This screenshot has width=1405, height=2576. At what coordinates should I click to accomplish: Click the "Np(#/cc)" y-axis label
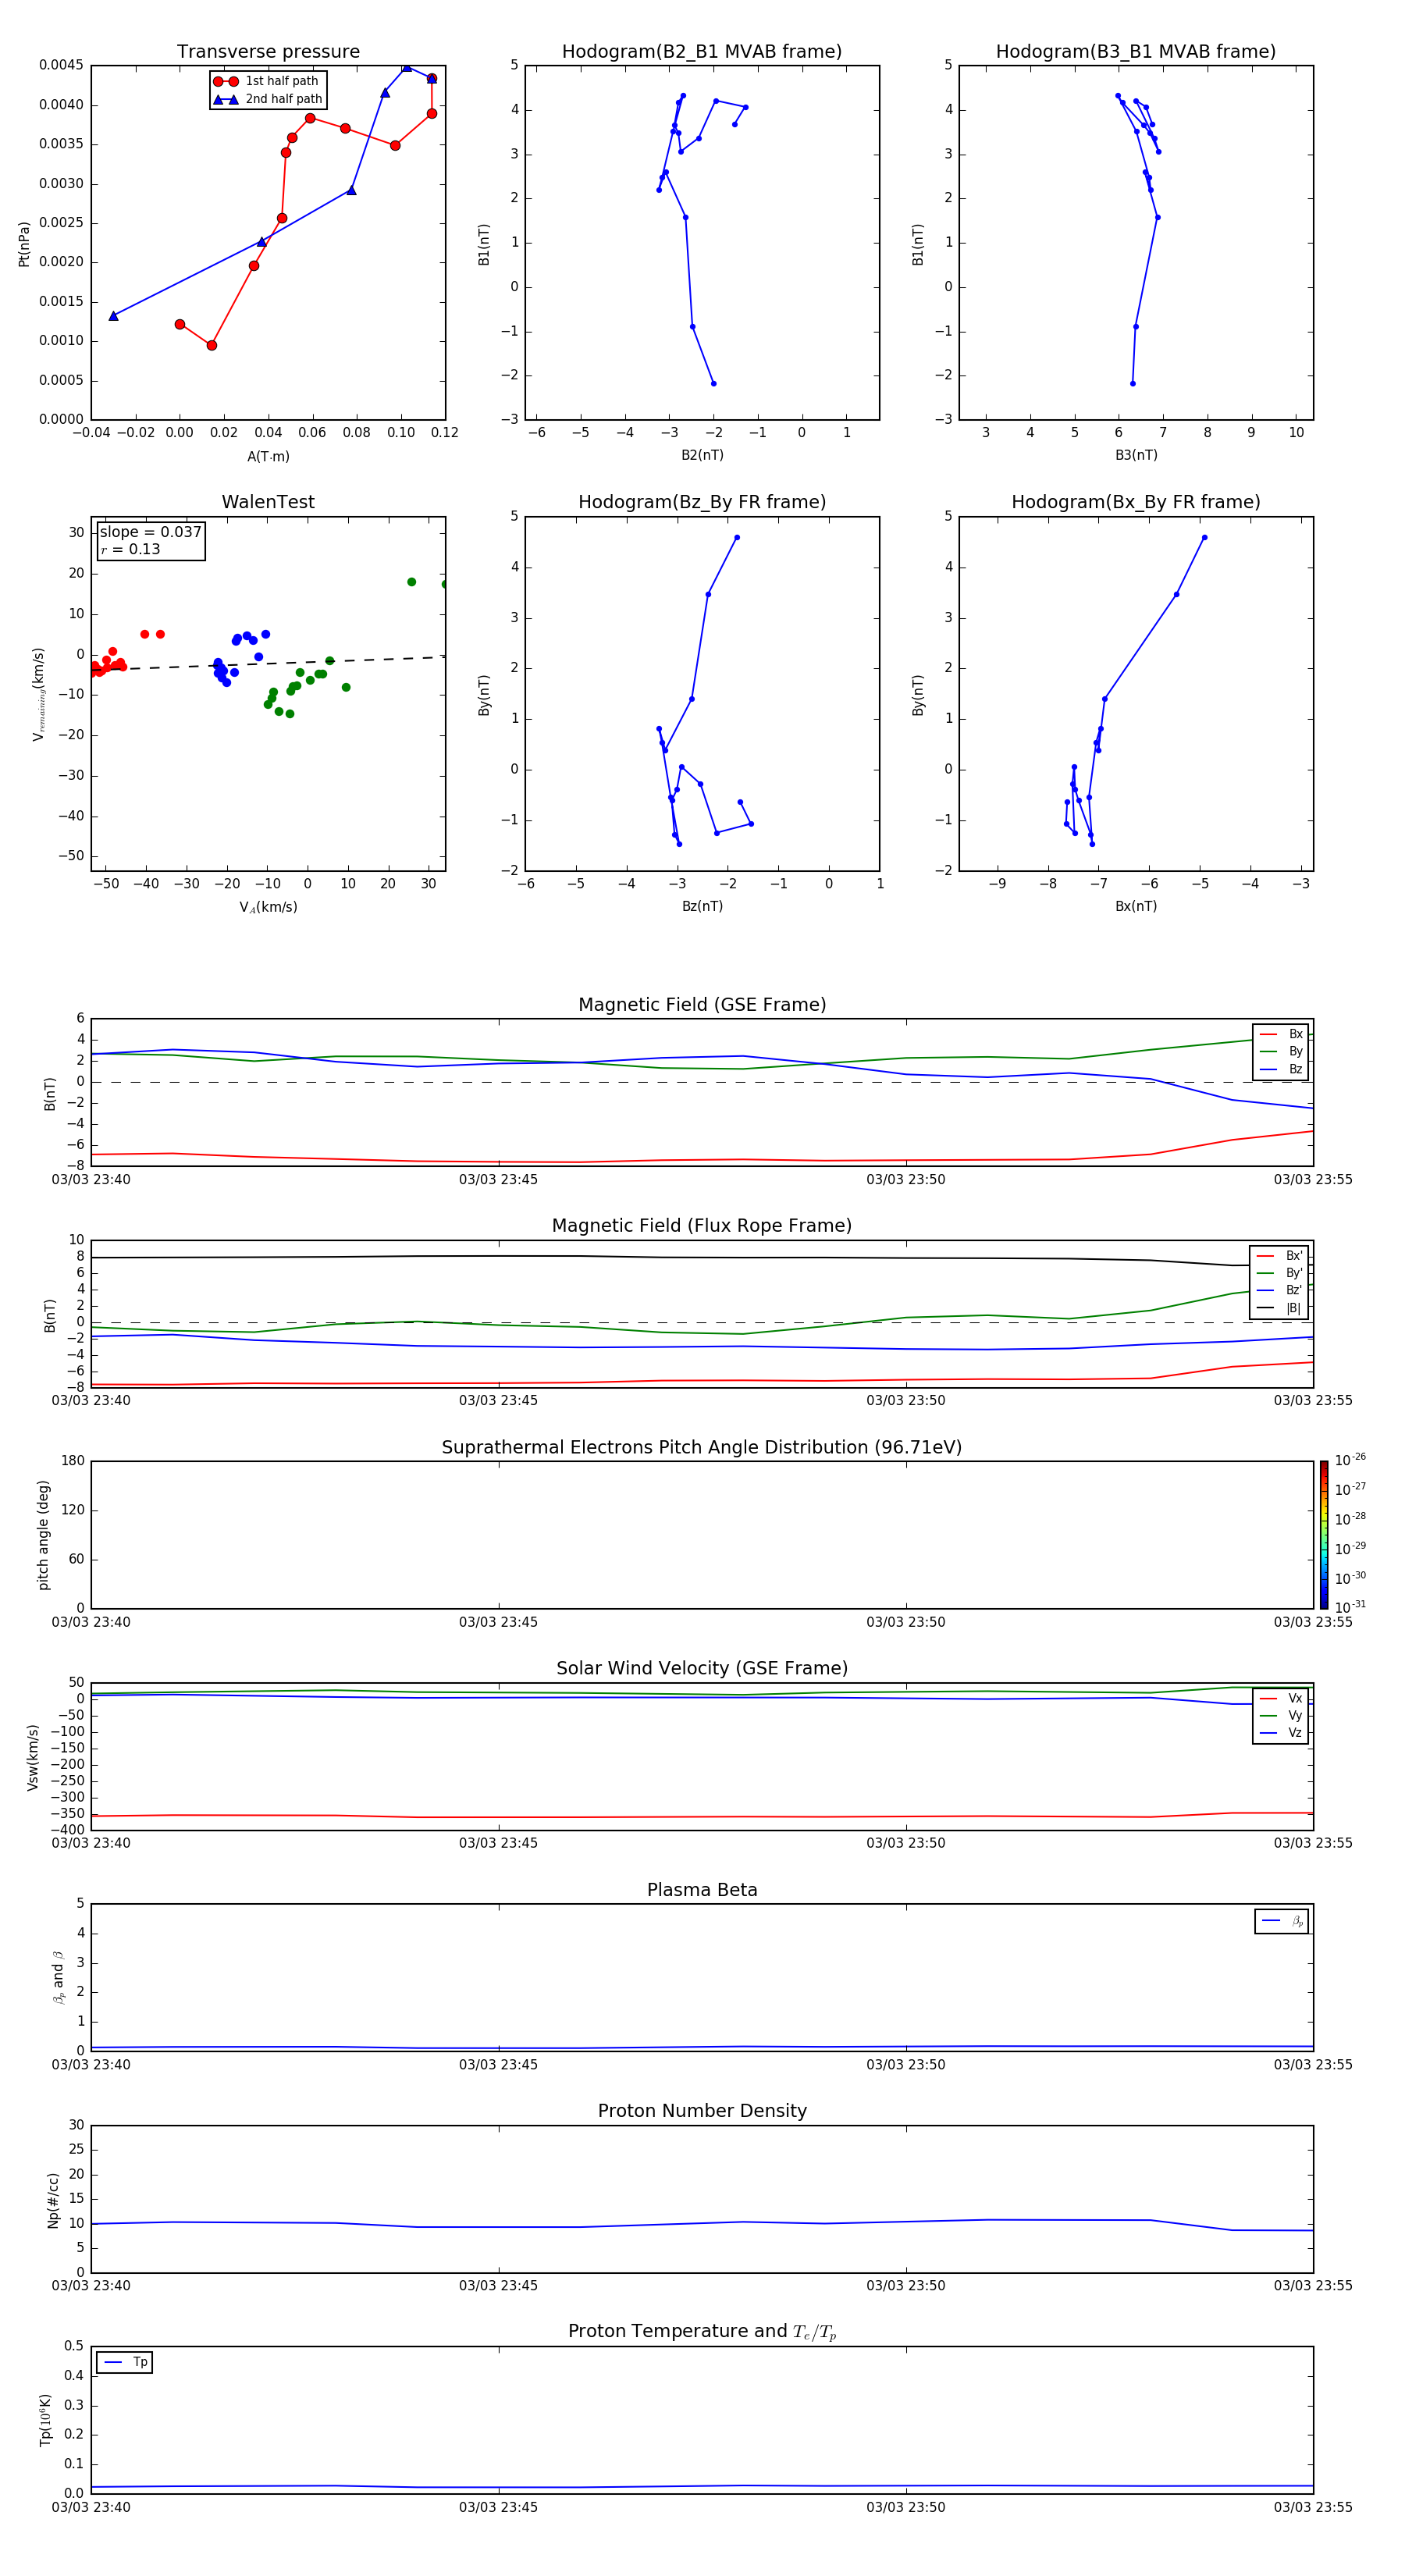coord(53,2200)
